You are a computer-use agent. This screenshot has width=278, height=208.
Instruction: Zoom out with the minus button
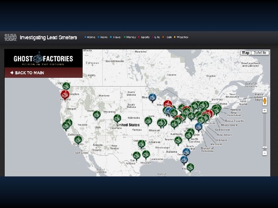coord(264,153)
